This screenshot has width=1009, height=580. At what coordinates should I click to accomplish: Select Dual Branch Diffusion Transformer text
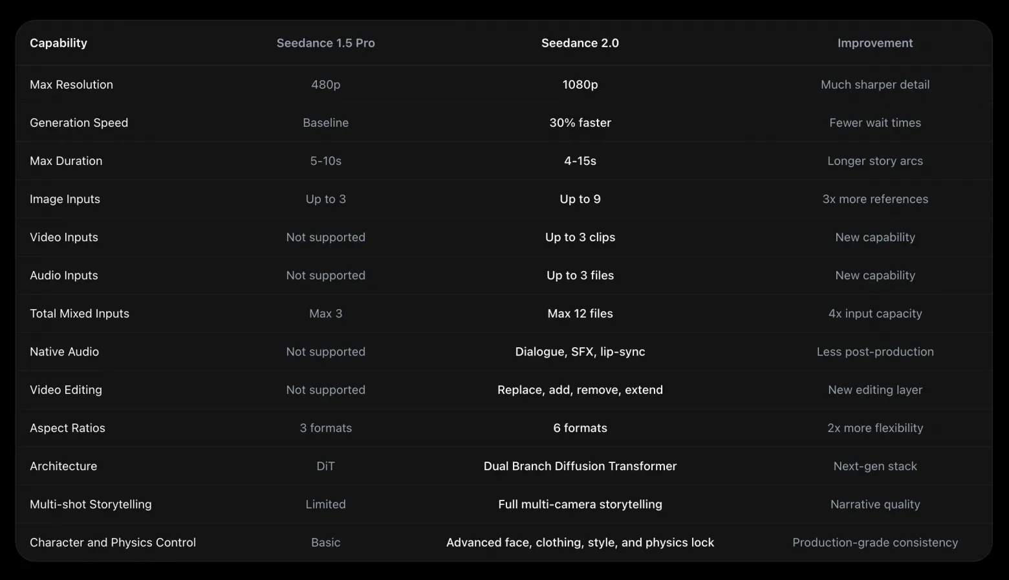[580, 466]
